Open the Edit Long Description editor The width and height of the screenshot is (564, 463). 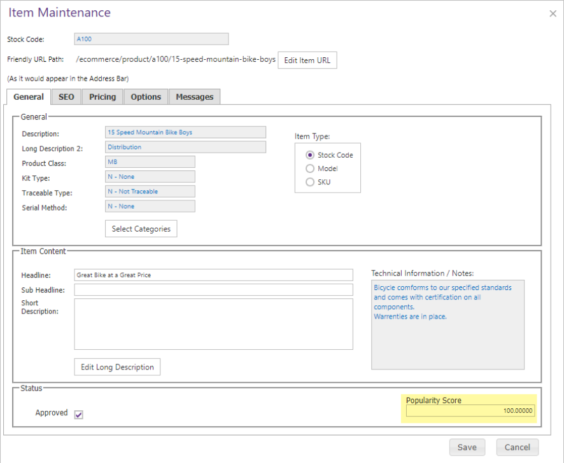[117, 367]
